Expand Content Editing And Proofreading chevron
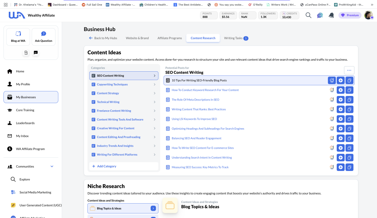This screenshot has width=377, height=218. 154,137
